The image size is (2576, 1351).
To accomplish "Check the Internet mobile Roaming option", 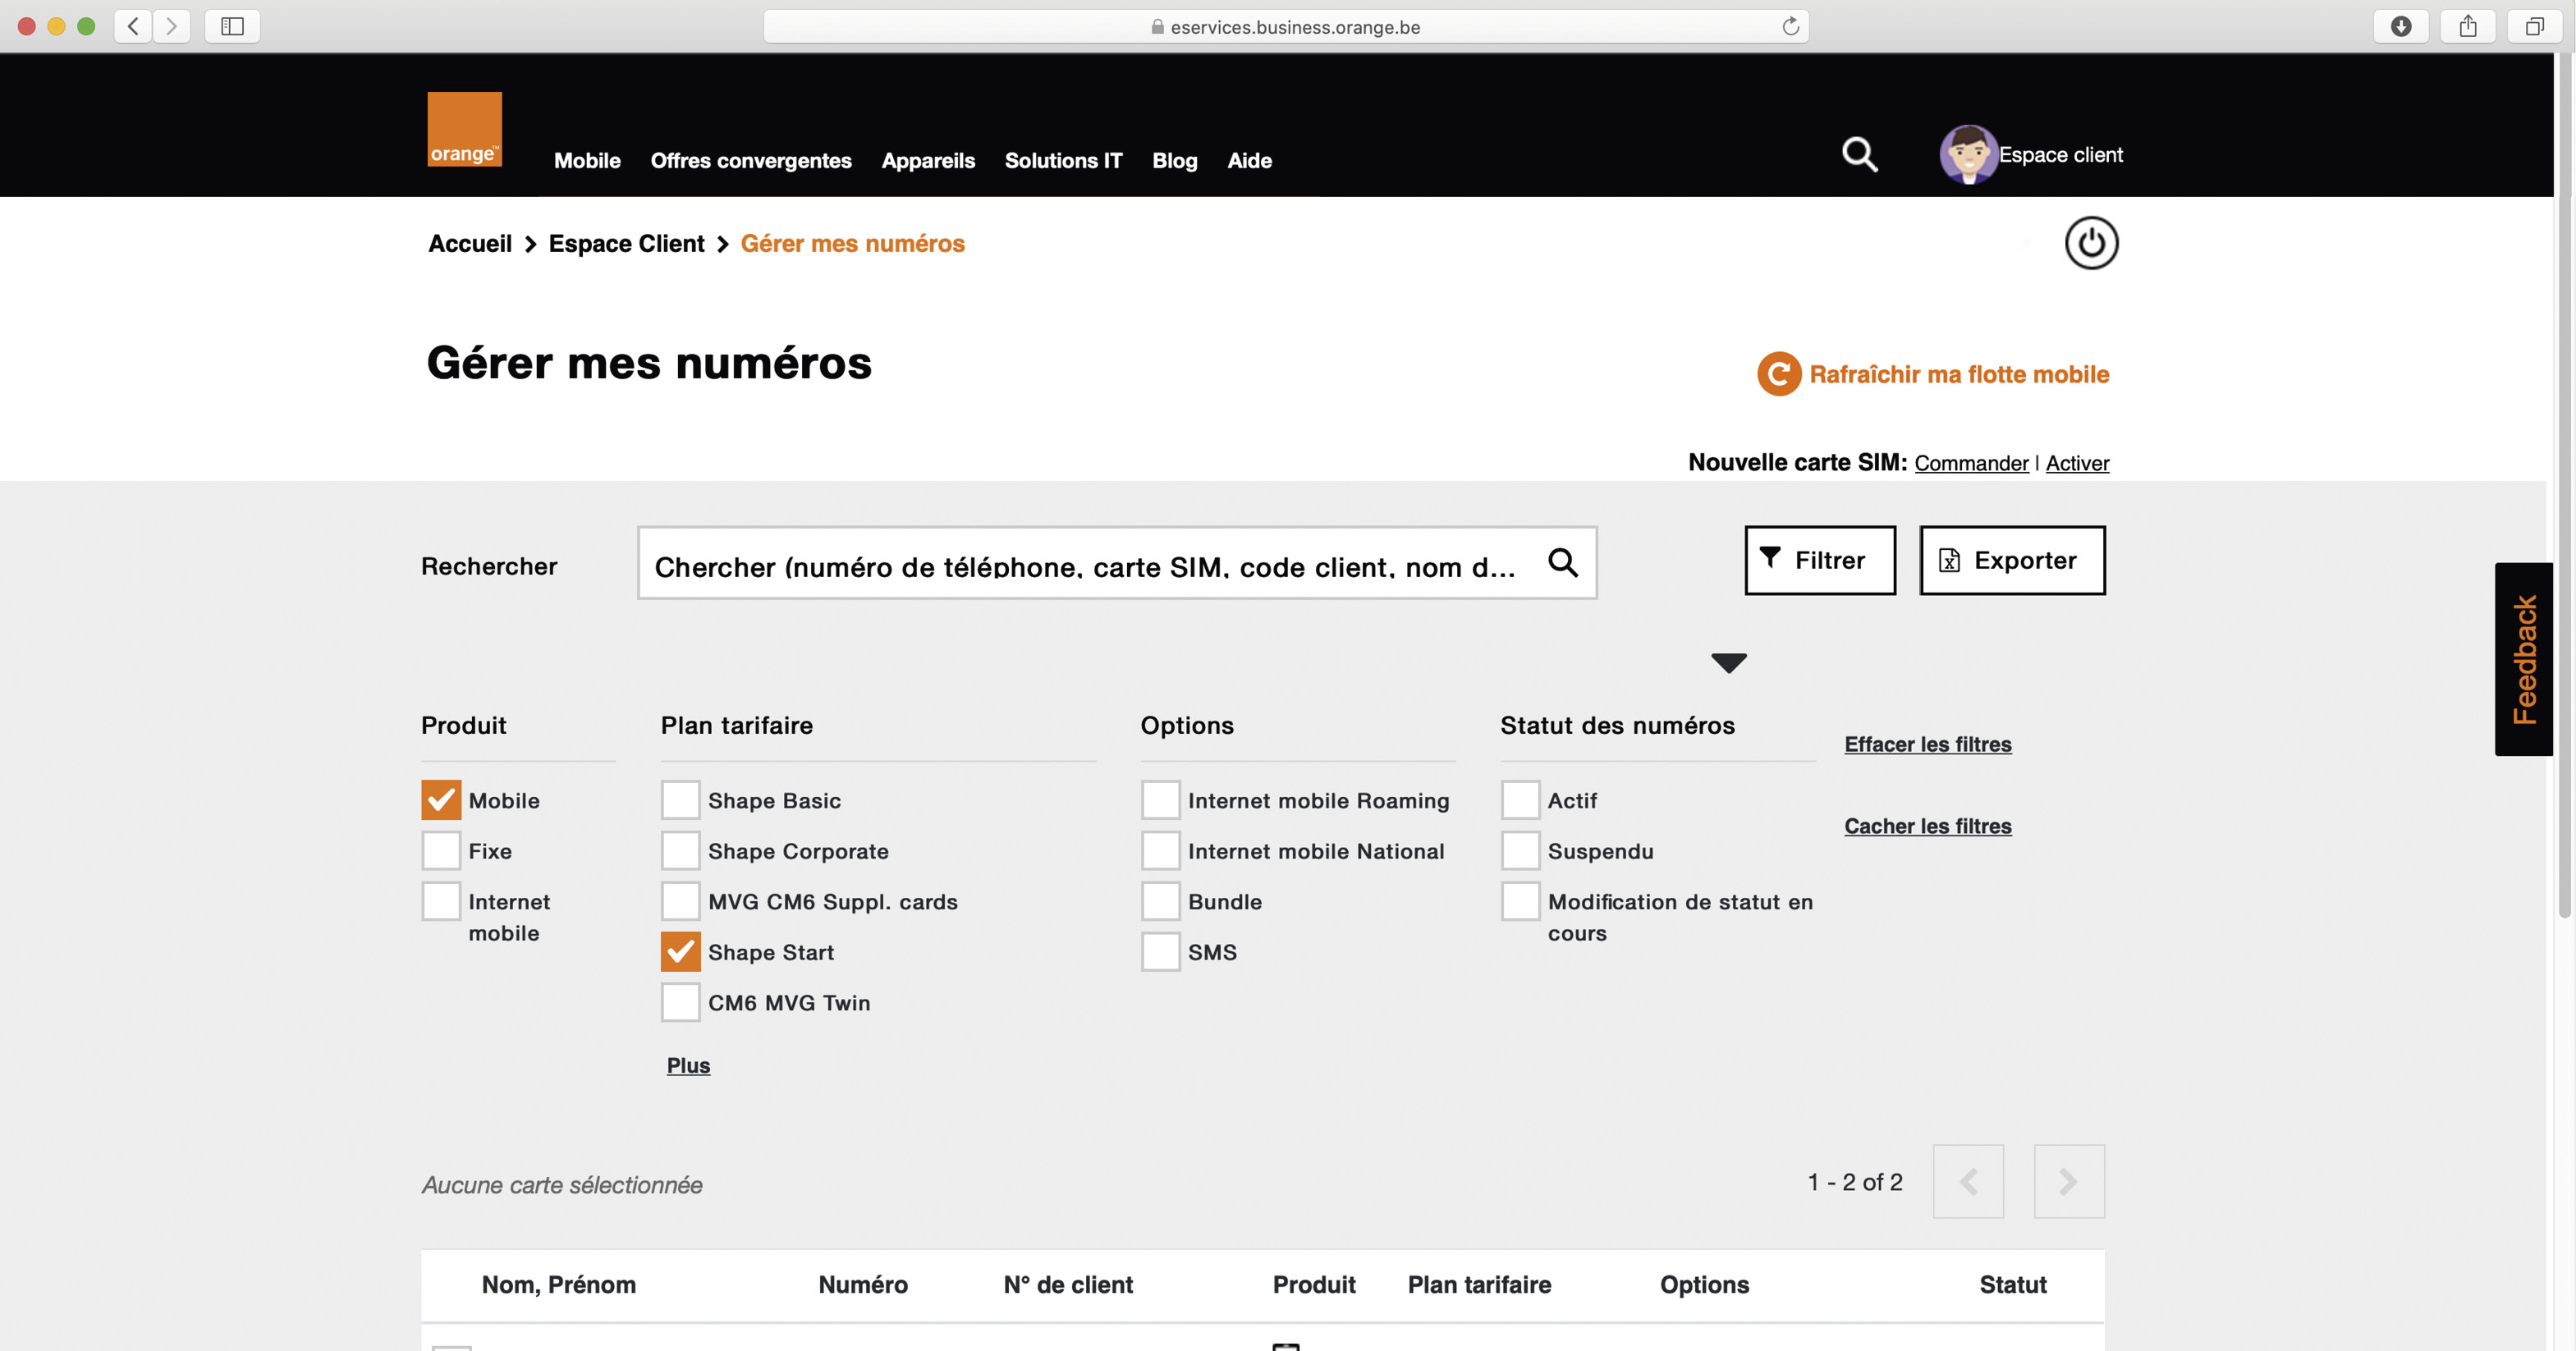I will [1160, 800].
